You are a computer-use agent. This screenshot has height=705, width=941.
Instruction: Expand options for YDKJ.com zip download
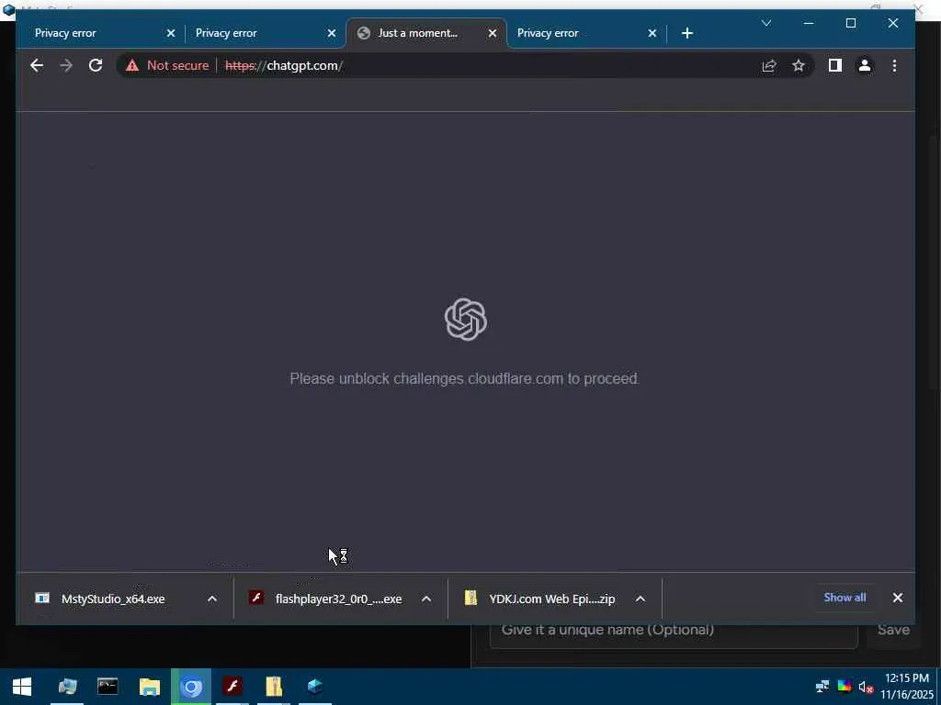point(641,599)
